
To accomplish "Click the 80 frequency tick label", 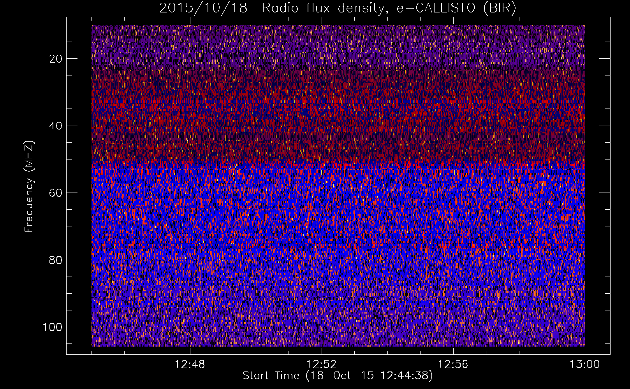I will point(56,260).
